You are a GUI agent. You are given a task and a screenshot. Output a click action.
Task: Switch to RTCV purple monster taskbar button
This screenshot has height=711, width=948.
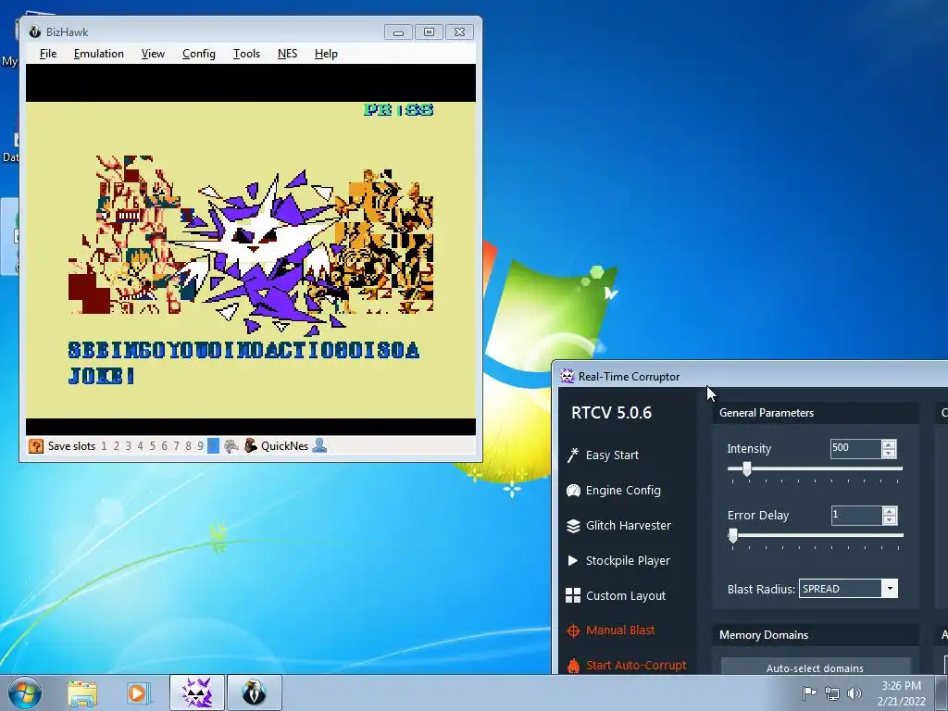197,692
